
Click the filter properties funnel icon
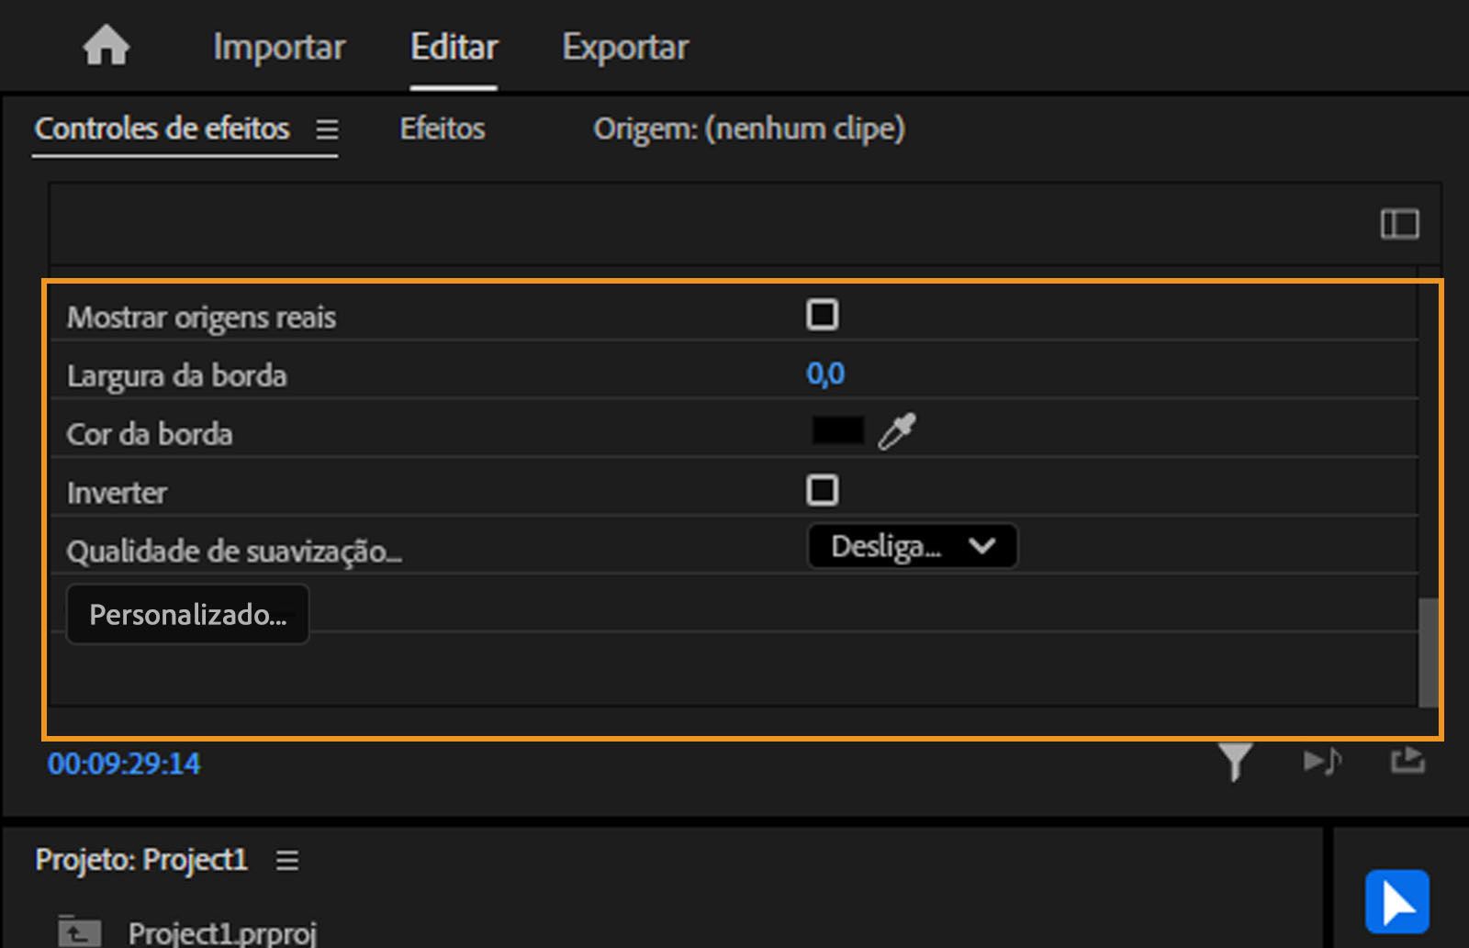[x=1235, y=762]
